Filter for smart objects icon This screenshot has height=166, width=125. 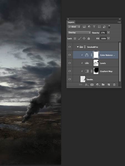104,27
